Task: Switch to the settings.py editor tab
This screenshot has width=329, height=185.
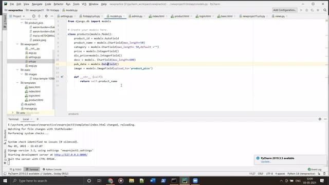Action: tap(66, 16)
